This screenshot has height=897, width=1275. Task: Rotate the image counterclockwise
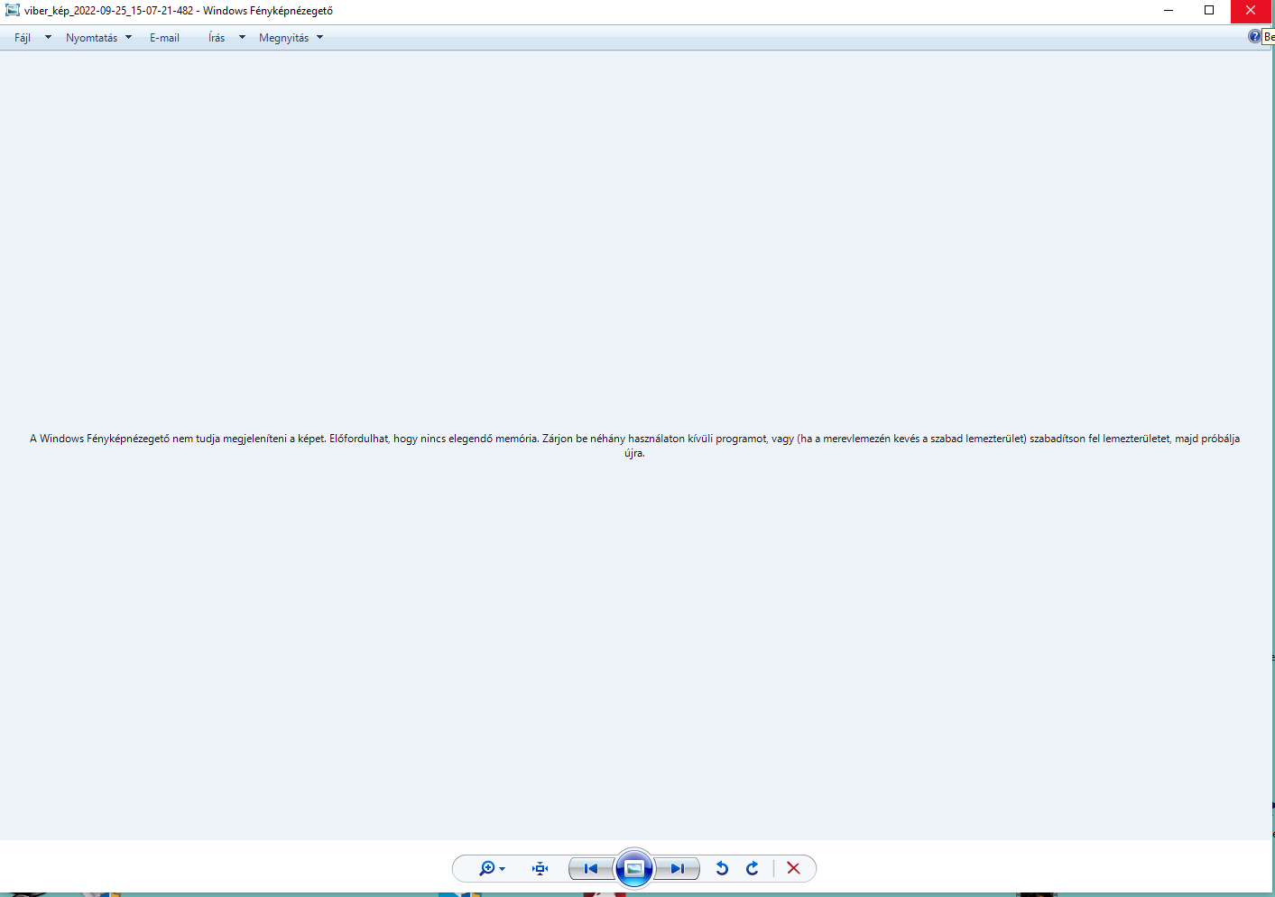tap(722, 868)
